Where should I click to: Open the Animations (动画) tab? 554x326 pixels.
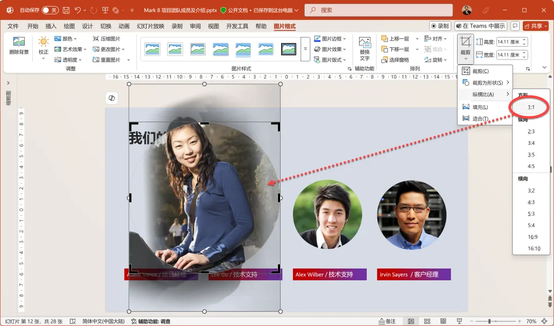pos(124,26)
